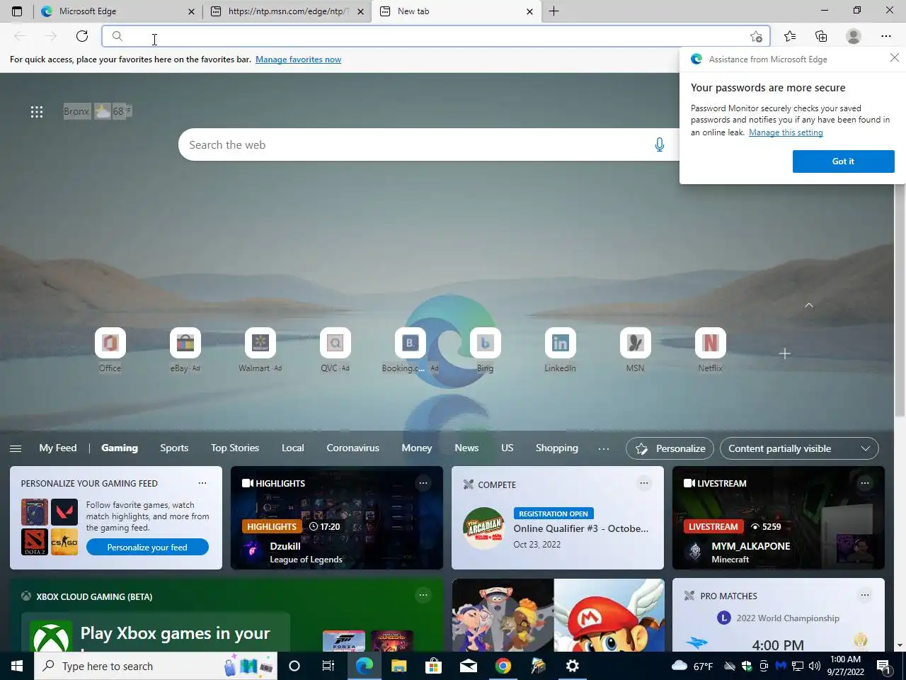Open Manage this setting link

click(x=786, y=132)
